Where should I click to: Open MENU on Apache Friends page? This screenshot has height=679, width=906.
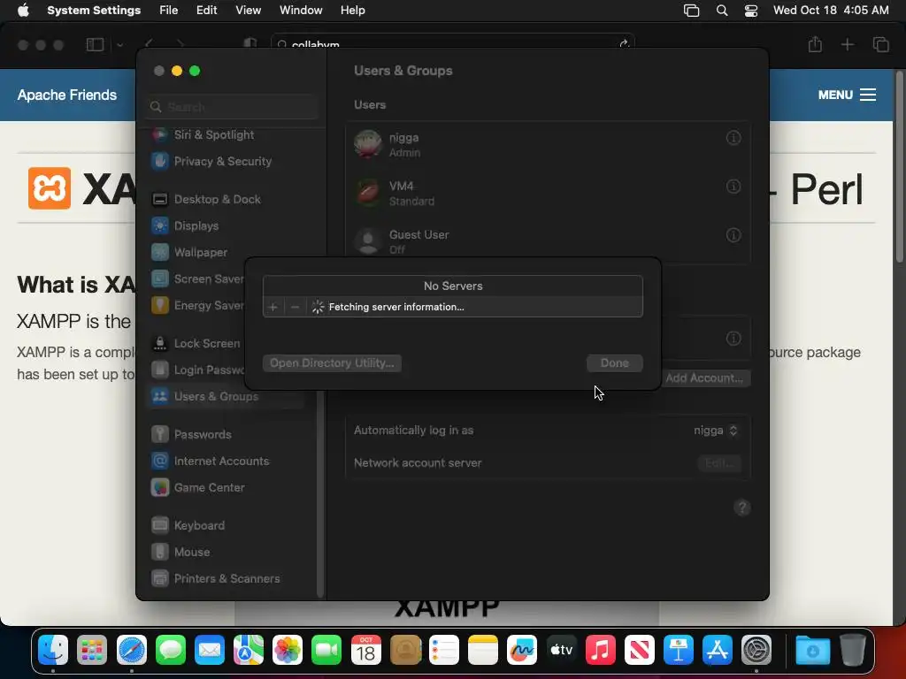click(x=847, y=95)
